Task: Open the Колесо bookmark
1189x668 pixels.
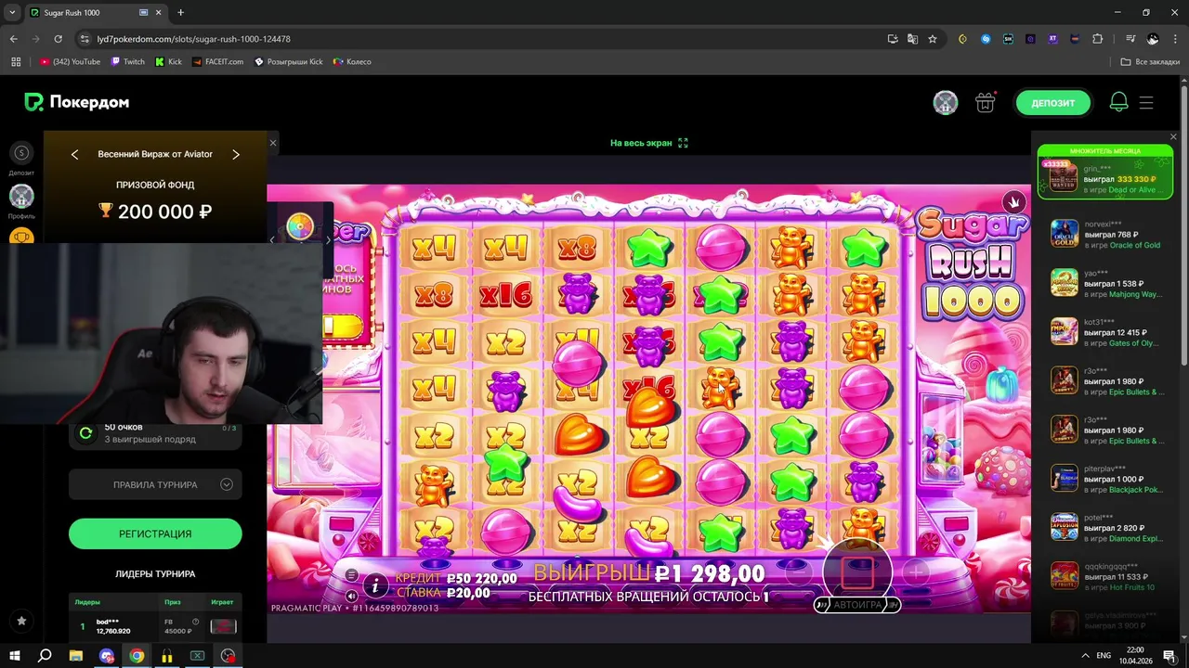Action: coord(352,62)
